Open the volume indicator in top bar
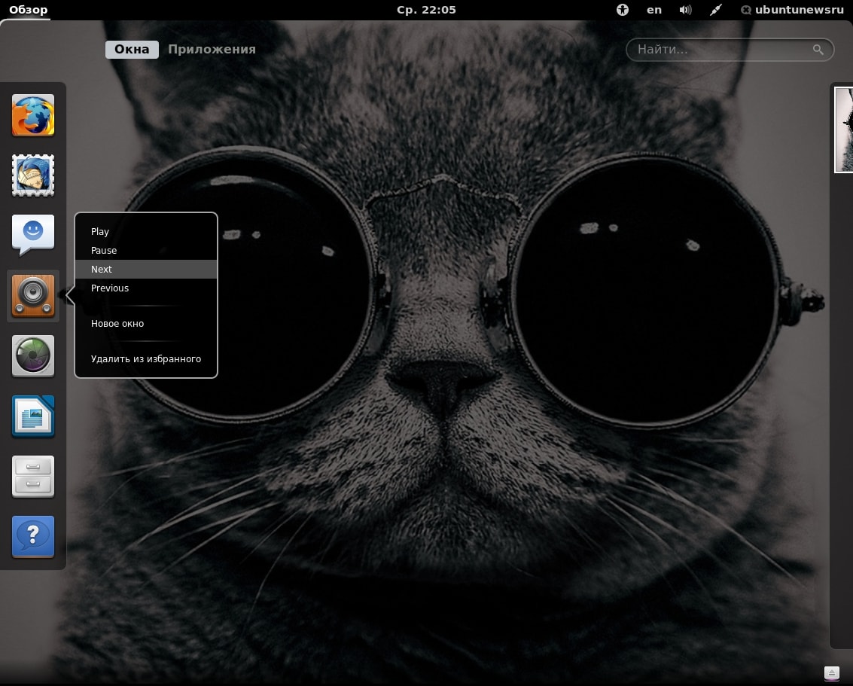 point(685,10)
